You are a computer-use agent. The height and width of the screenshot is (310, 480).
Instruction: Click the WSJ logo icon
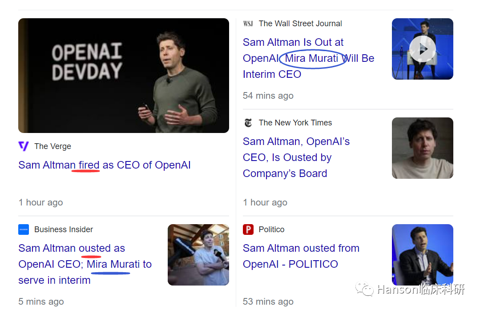248,24
